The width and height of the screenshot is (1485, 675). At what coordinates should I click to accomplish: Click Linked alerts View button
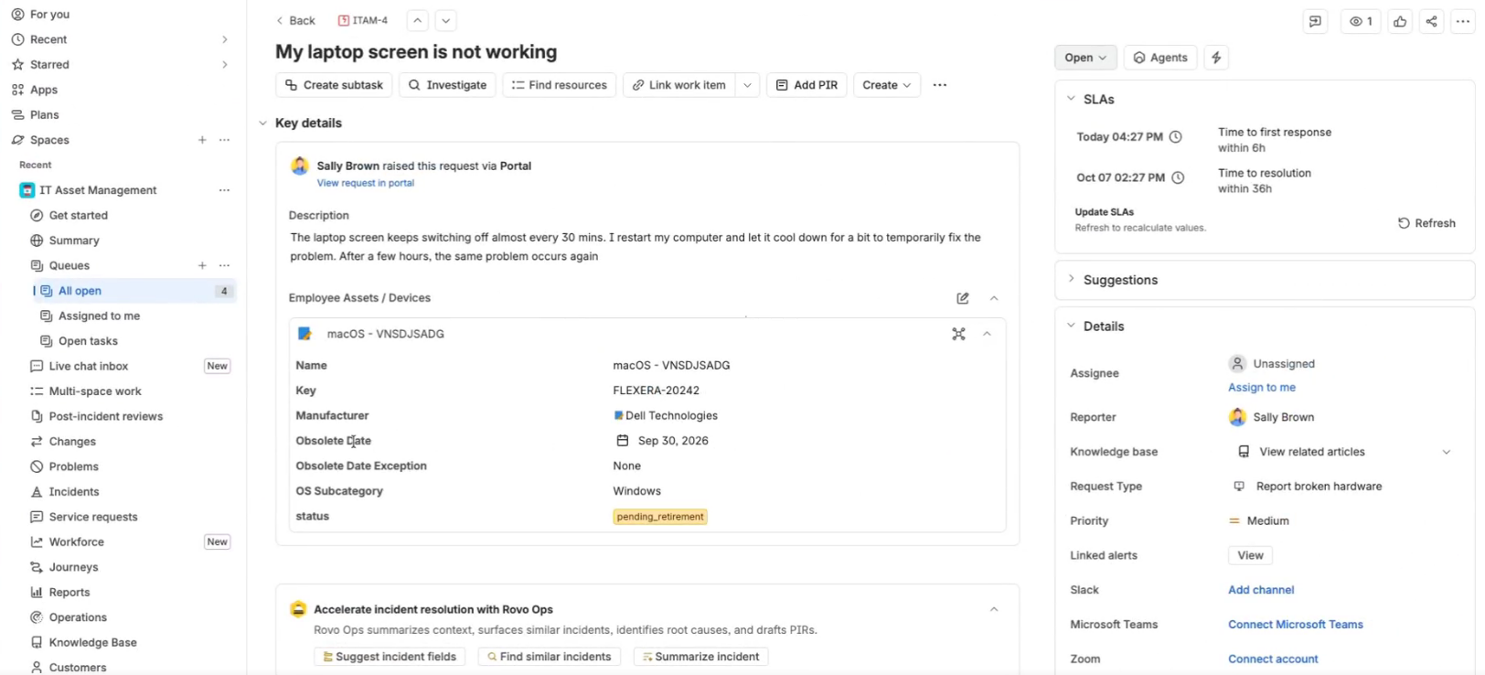[x=1250, y=555]
